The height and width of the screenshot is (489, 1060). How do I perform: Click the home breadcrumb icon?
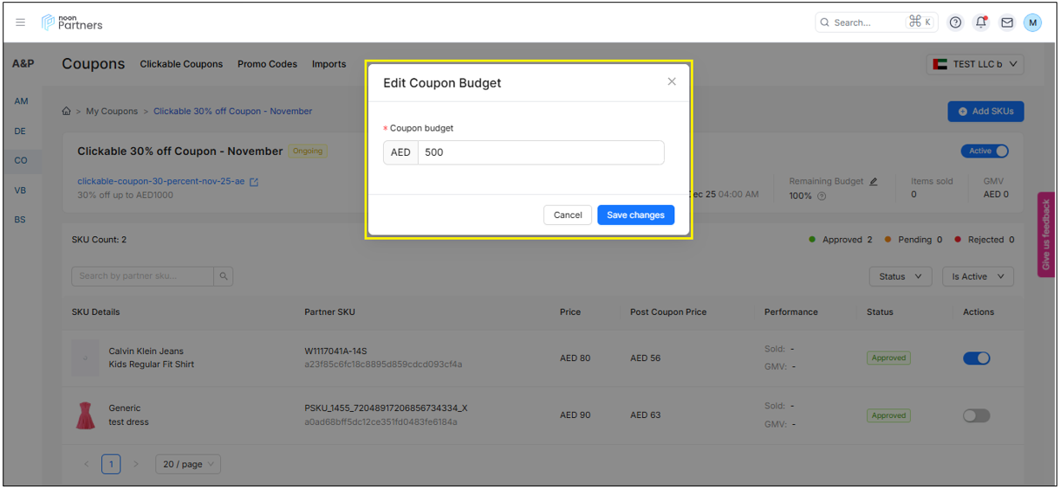(67, 112)
